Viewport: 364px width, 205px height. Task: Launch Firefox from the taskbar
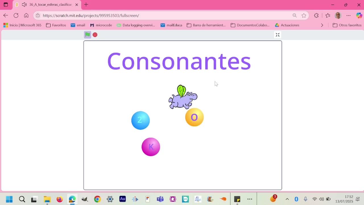[x=59, y=199]
